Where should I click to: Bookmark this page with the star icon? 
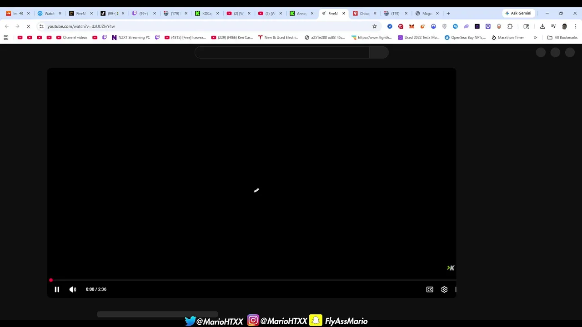click(x=375, y=26)
